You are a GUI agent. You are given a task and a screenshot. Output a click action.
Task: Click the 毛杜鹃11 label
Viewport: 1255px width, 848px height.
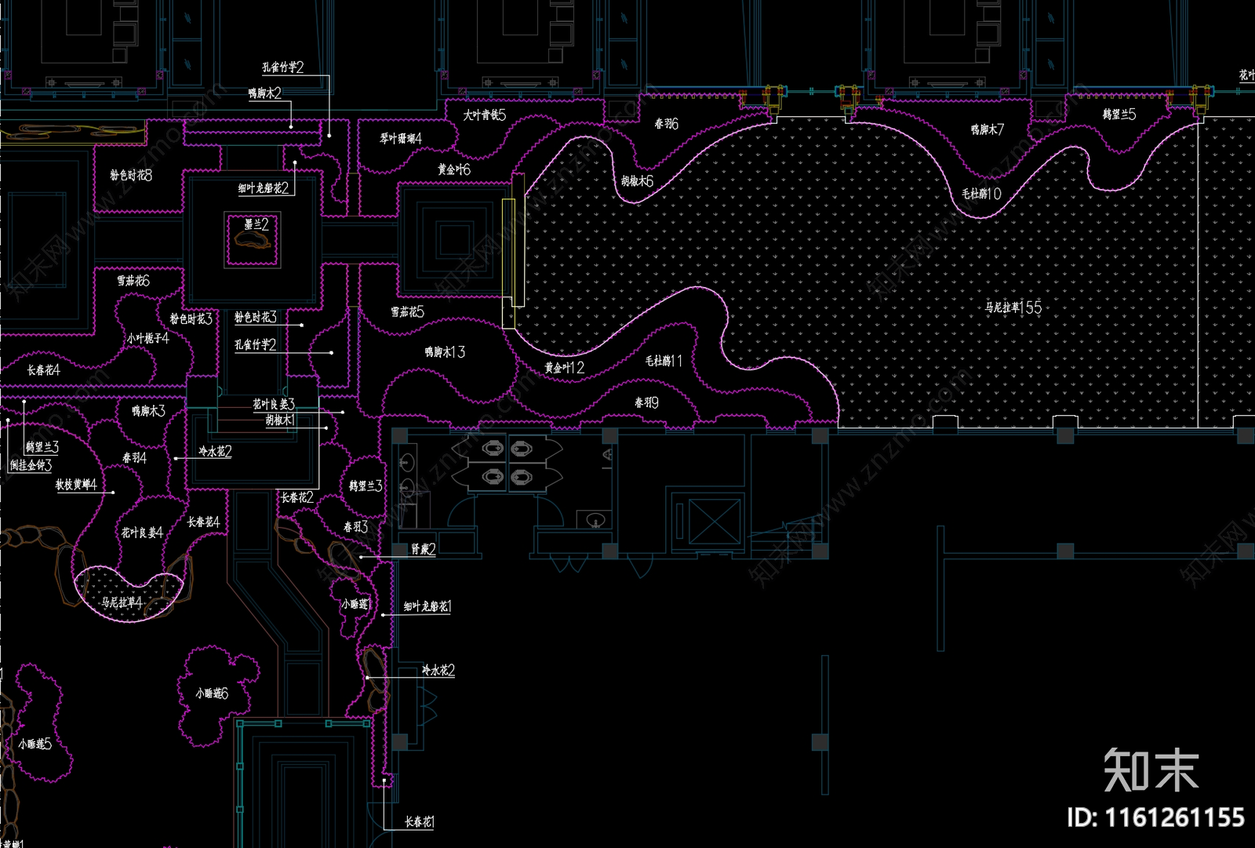[x=664, y=361]
